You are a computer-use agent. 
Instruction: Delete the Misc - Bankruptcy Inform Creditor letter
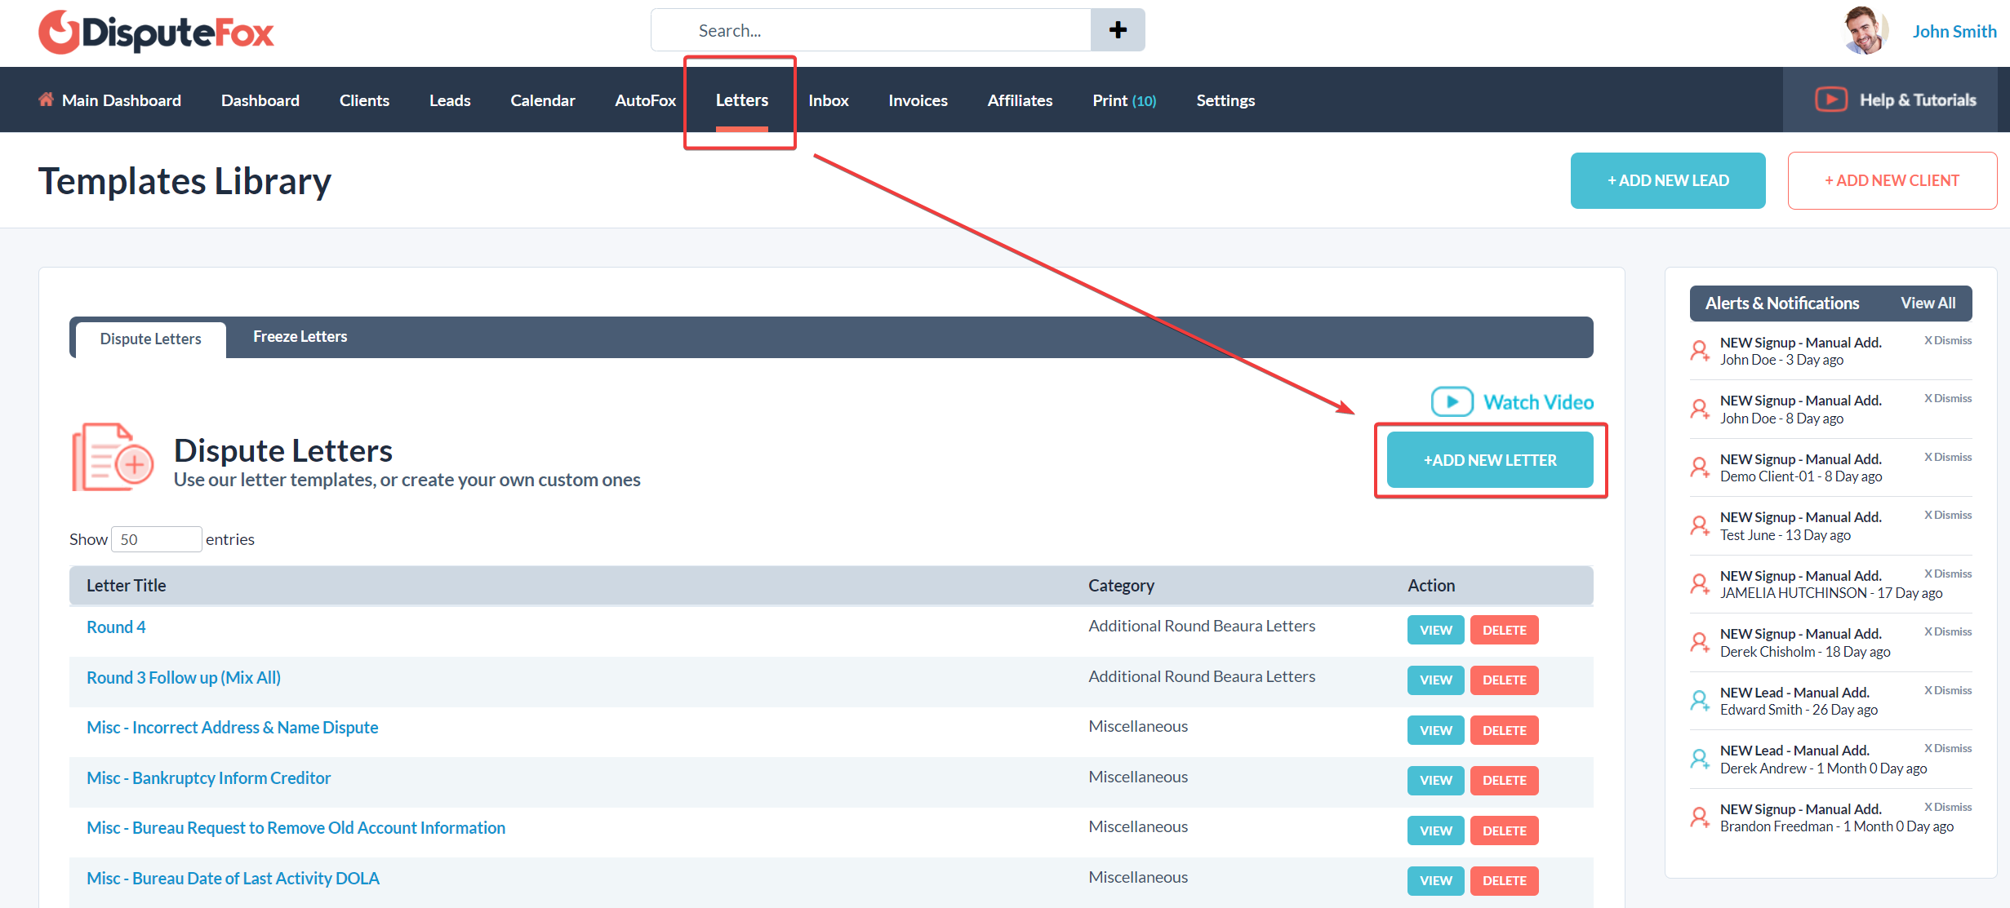[1504, 781]
